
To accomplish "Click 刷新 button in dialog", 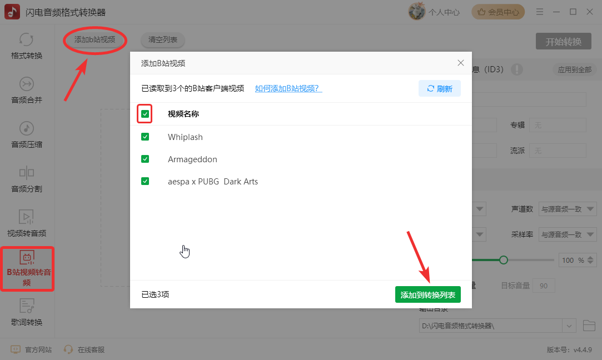I will [440, 89].
